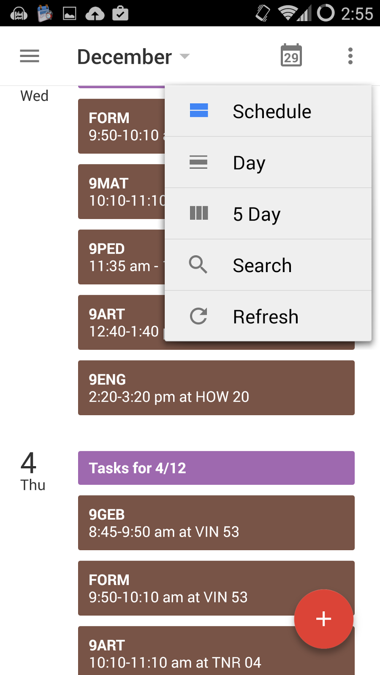Jump to today with calendar 29 icon

[291, 55]
